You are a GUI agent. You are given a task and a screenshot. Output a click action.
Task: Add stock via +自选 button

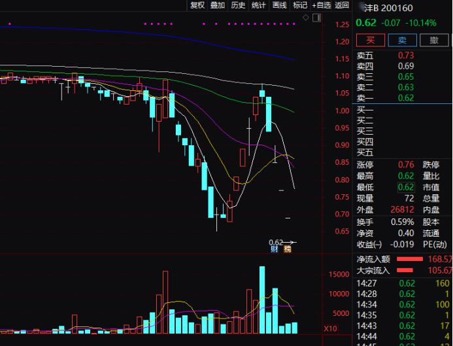[x=321, y=5]
